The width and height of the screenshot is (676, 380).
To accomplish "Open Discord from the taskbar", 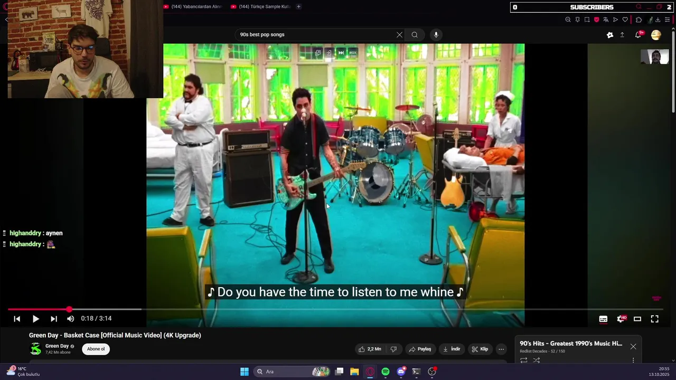I will click(401, 372).
